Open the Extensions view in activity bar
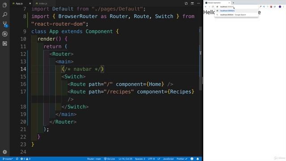This screenshot has width=286, height=161. click(x=5, y=43)
